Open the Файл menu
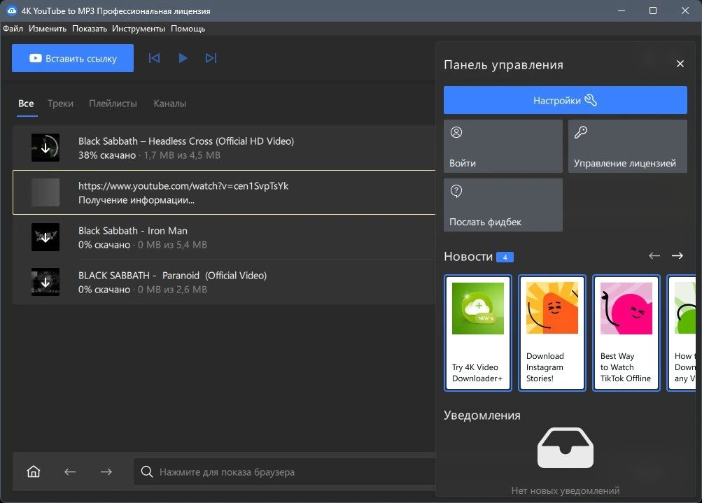 (x=13, y=29)
